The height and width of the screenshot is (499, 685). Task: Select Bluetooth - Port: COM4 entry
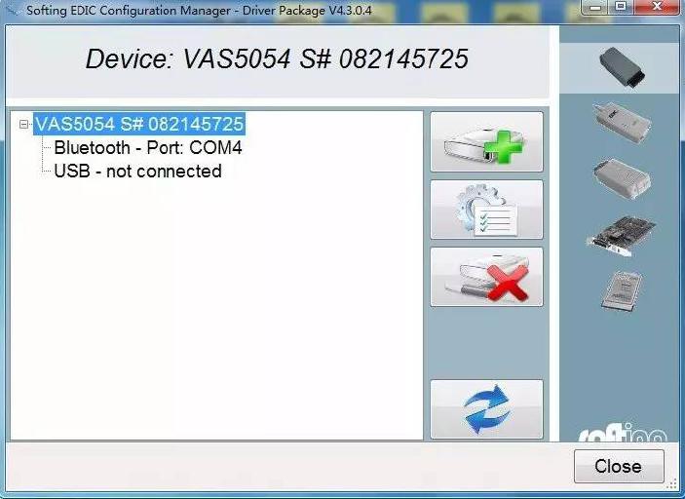coord(148,148)
